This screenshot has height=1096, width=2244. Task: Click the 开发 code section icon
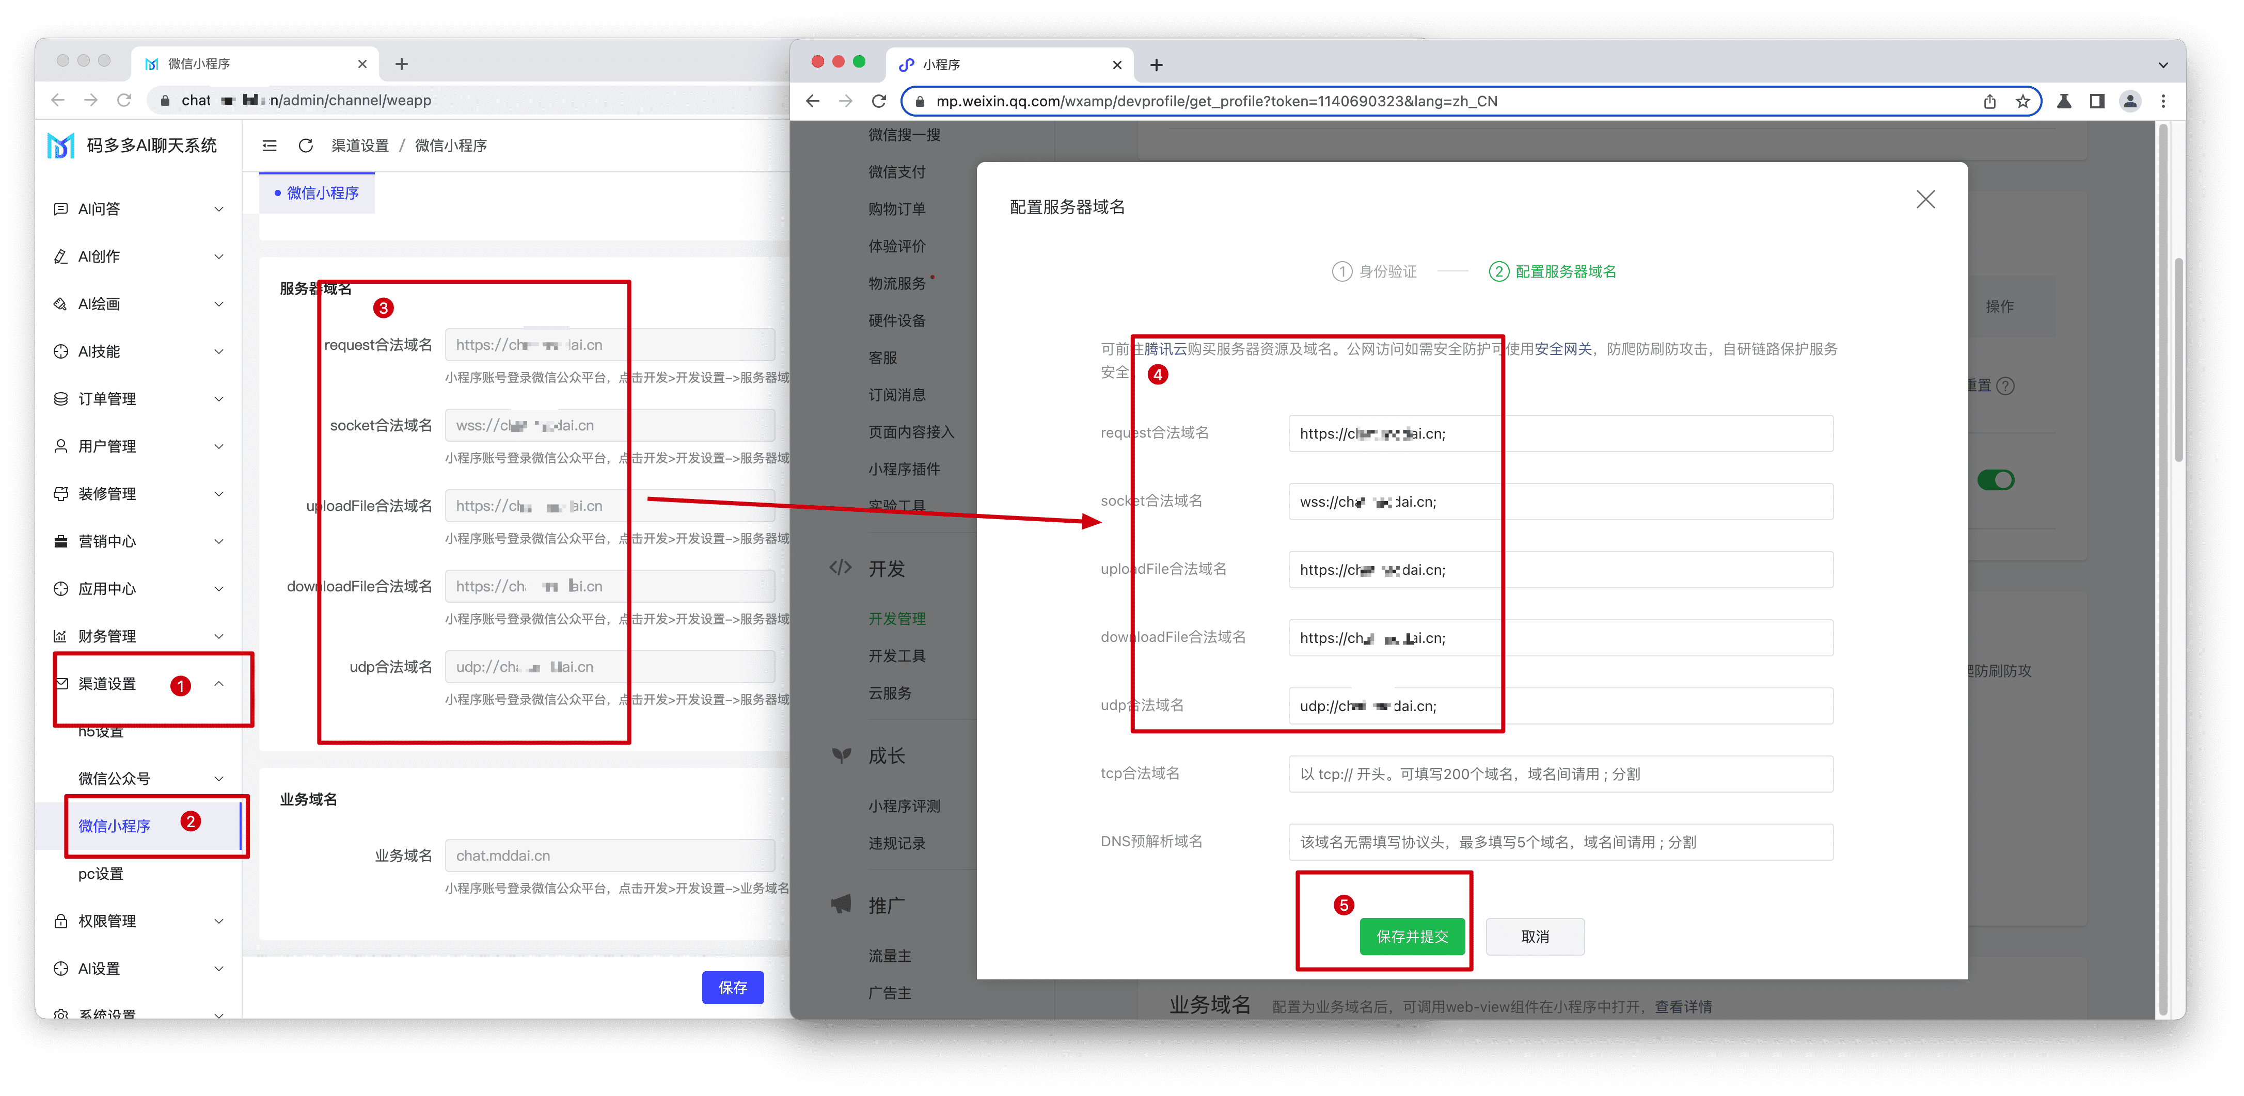841,569
